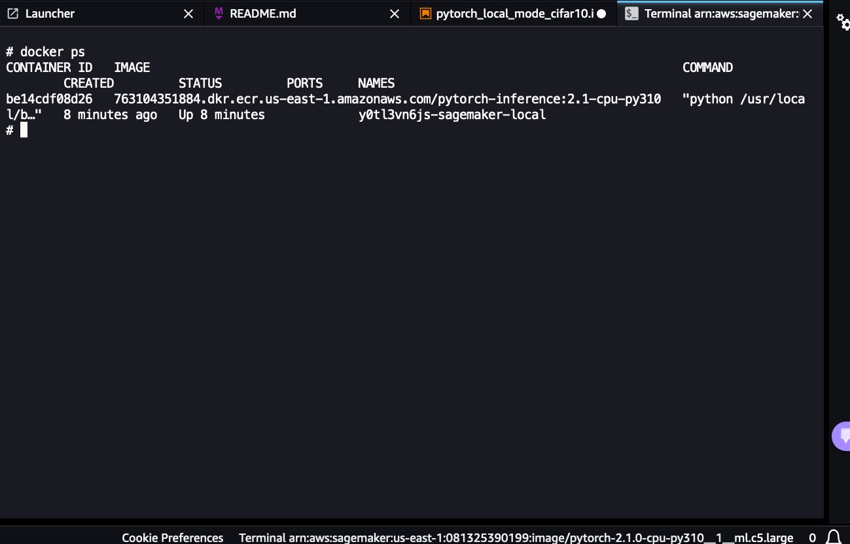The image size is (850, 544).
Task: Click the PORTS column header
Action: point(305,83)
